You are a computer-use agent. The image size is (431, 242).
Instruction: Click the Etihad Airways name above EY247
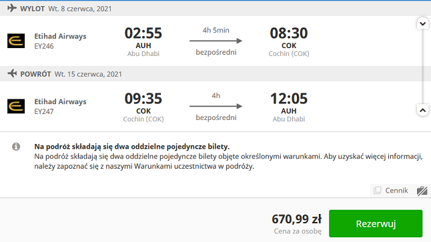click(60, 101)
